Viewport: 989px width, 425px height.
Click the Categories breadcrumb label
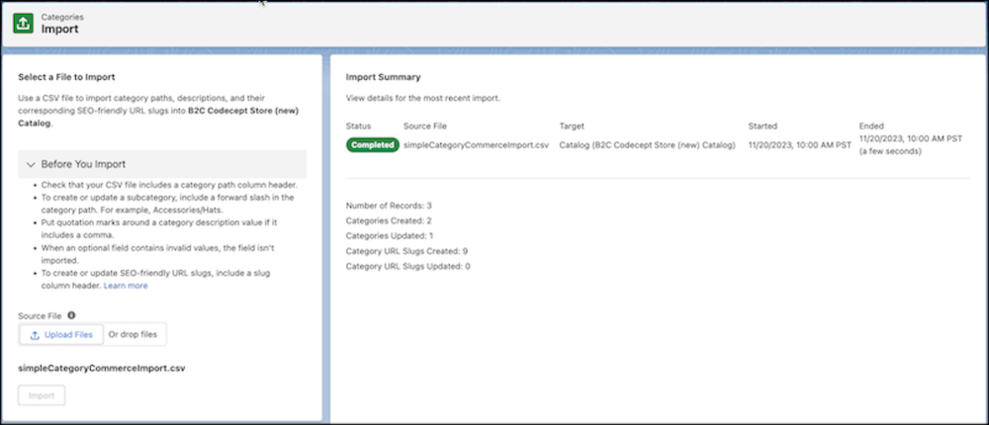click(61, 17)
